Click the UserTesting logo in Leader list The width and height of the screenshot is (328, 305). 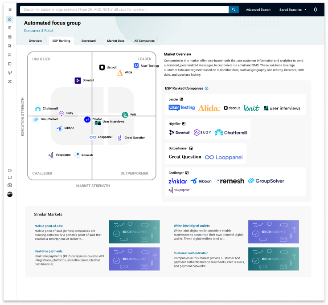181,108
